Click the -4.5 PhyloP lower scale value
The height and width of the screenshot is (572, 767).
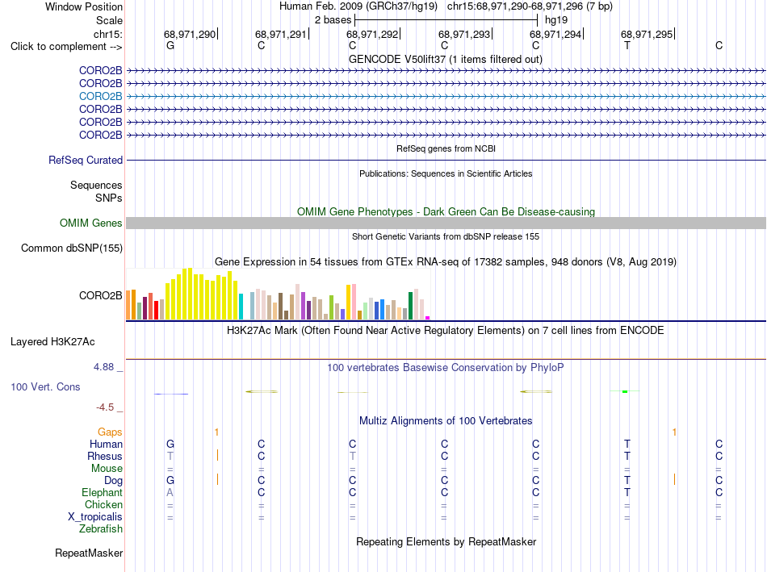[x=105, y=407]
